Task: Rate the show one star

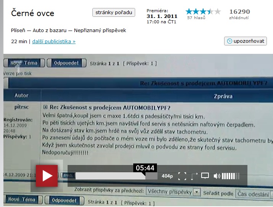Action: pyautogui.click(x=189, y=11)
